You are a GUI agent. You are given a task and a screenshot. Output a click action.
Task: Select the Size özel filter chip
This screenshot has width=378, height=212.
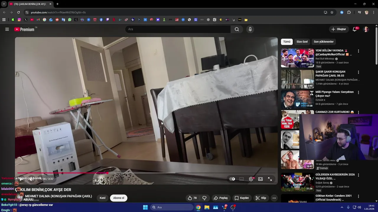click(302, 42)
